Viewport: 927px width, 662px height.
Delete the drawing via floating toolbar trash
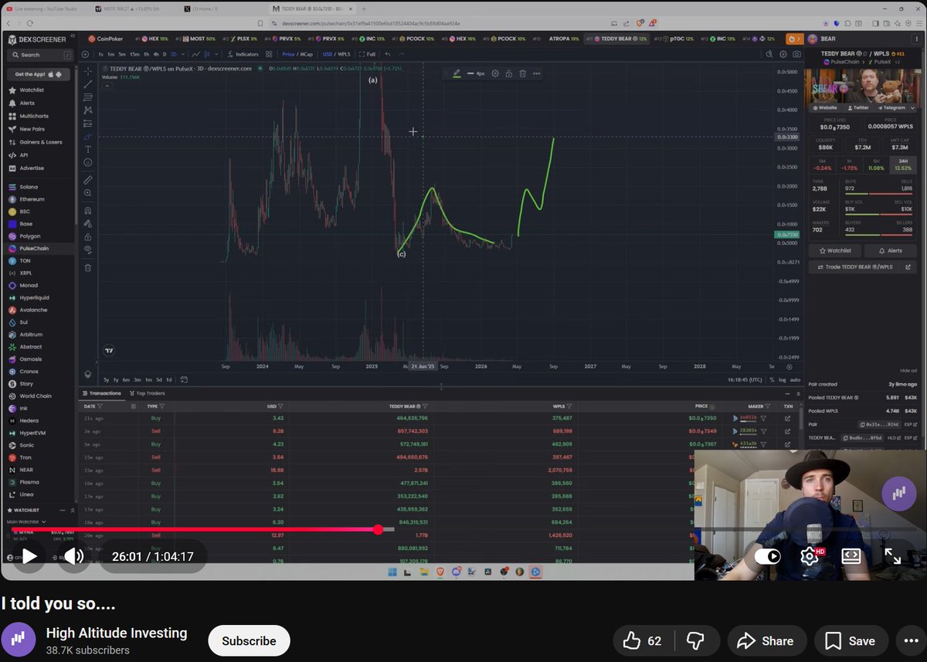coord(523,74)
